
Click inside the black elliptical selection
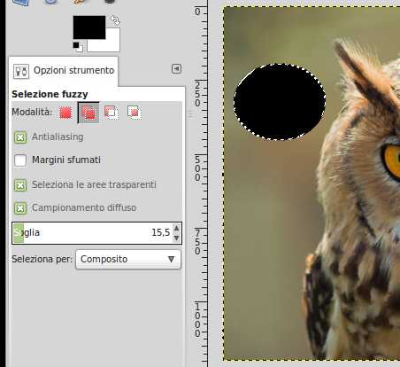pyautogui.click(x=280, y=101)
